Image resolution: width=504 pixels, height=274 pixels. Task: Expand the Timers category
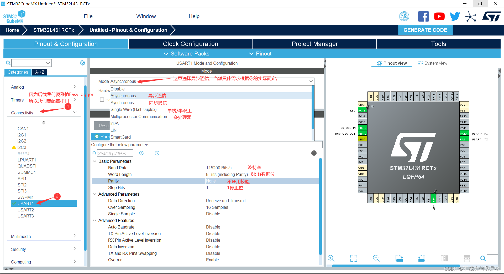tap(44, 100)
